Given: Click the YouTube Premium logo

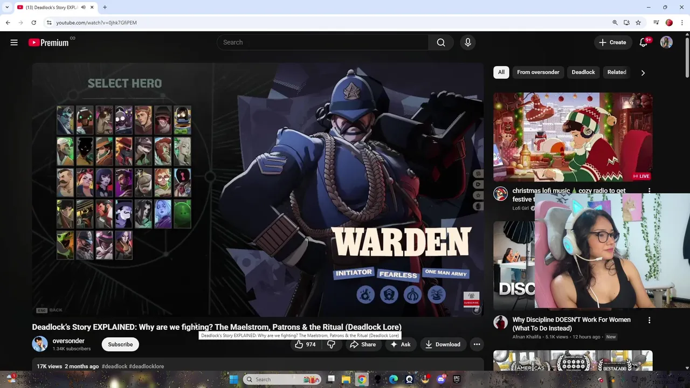Looking at the screenshot, I should pos(49,43).
